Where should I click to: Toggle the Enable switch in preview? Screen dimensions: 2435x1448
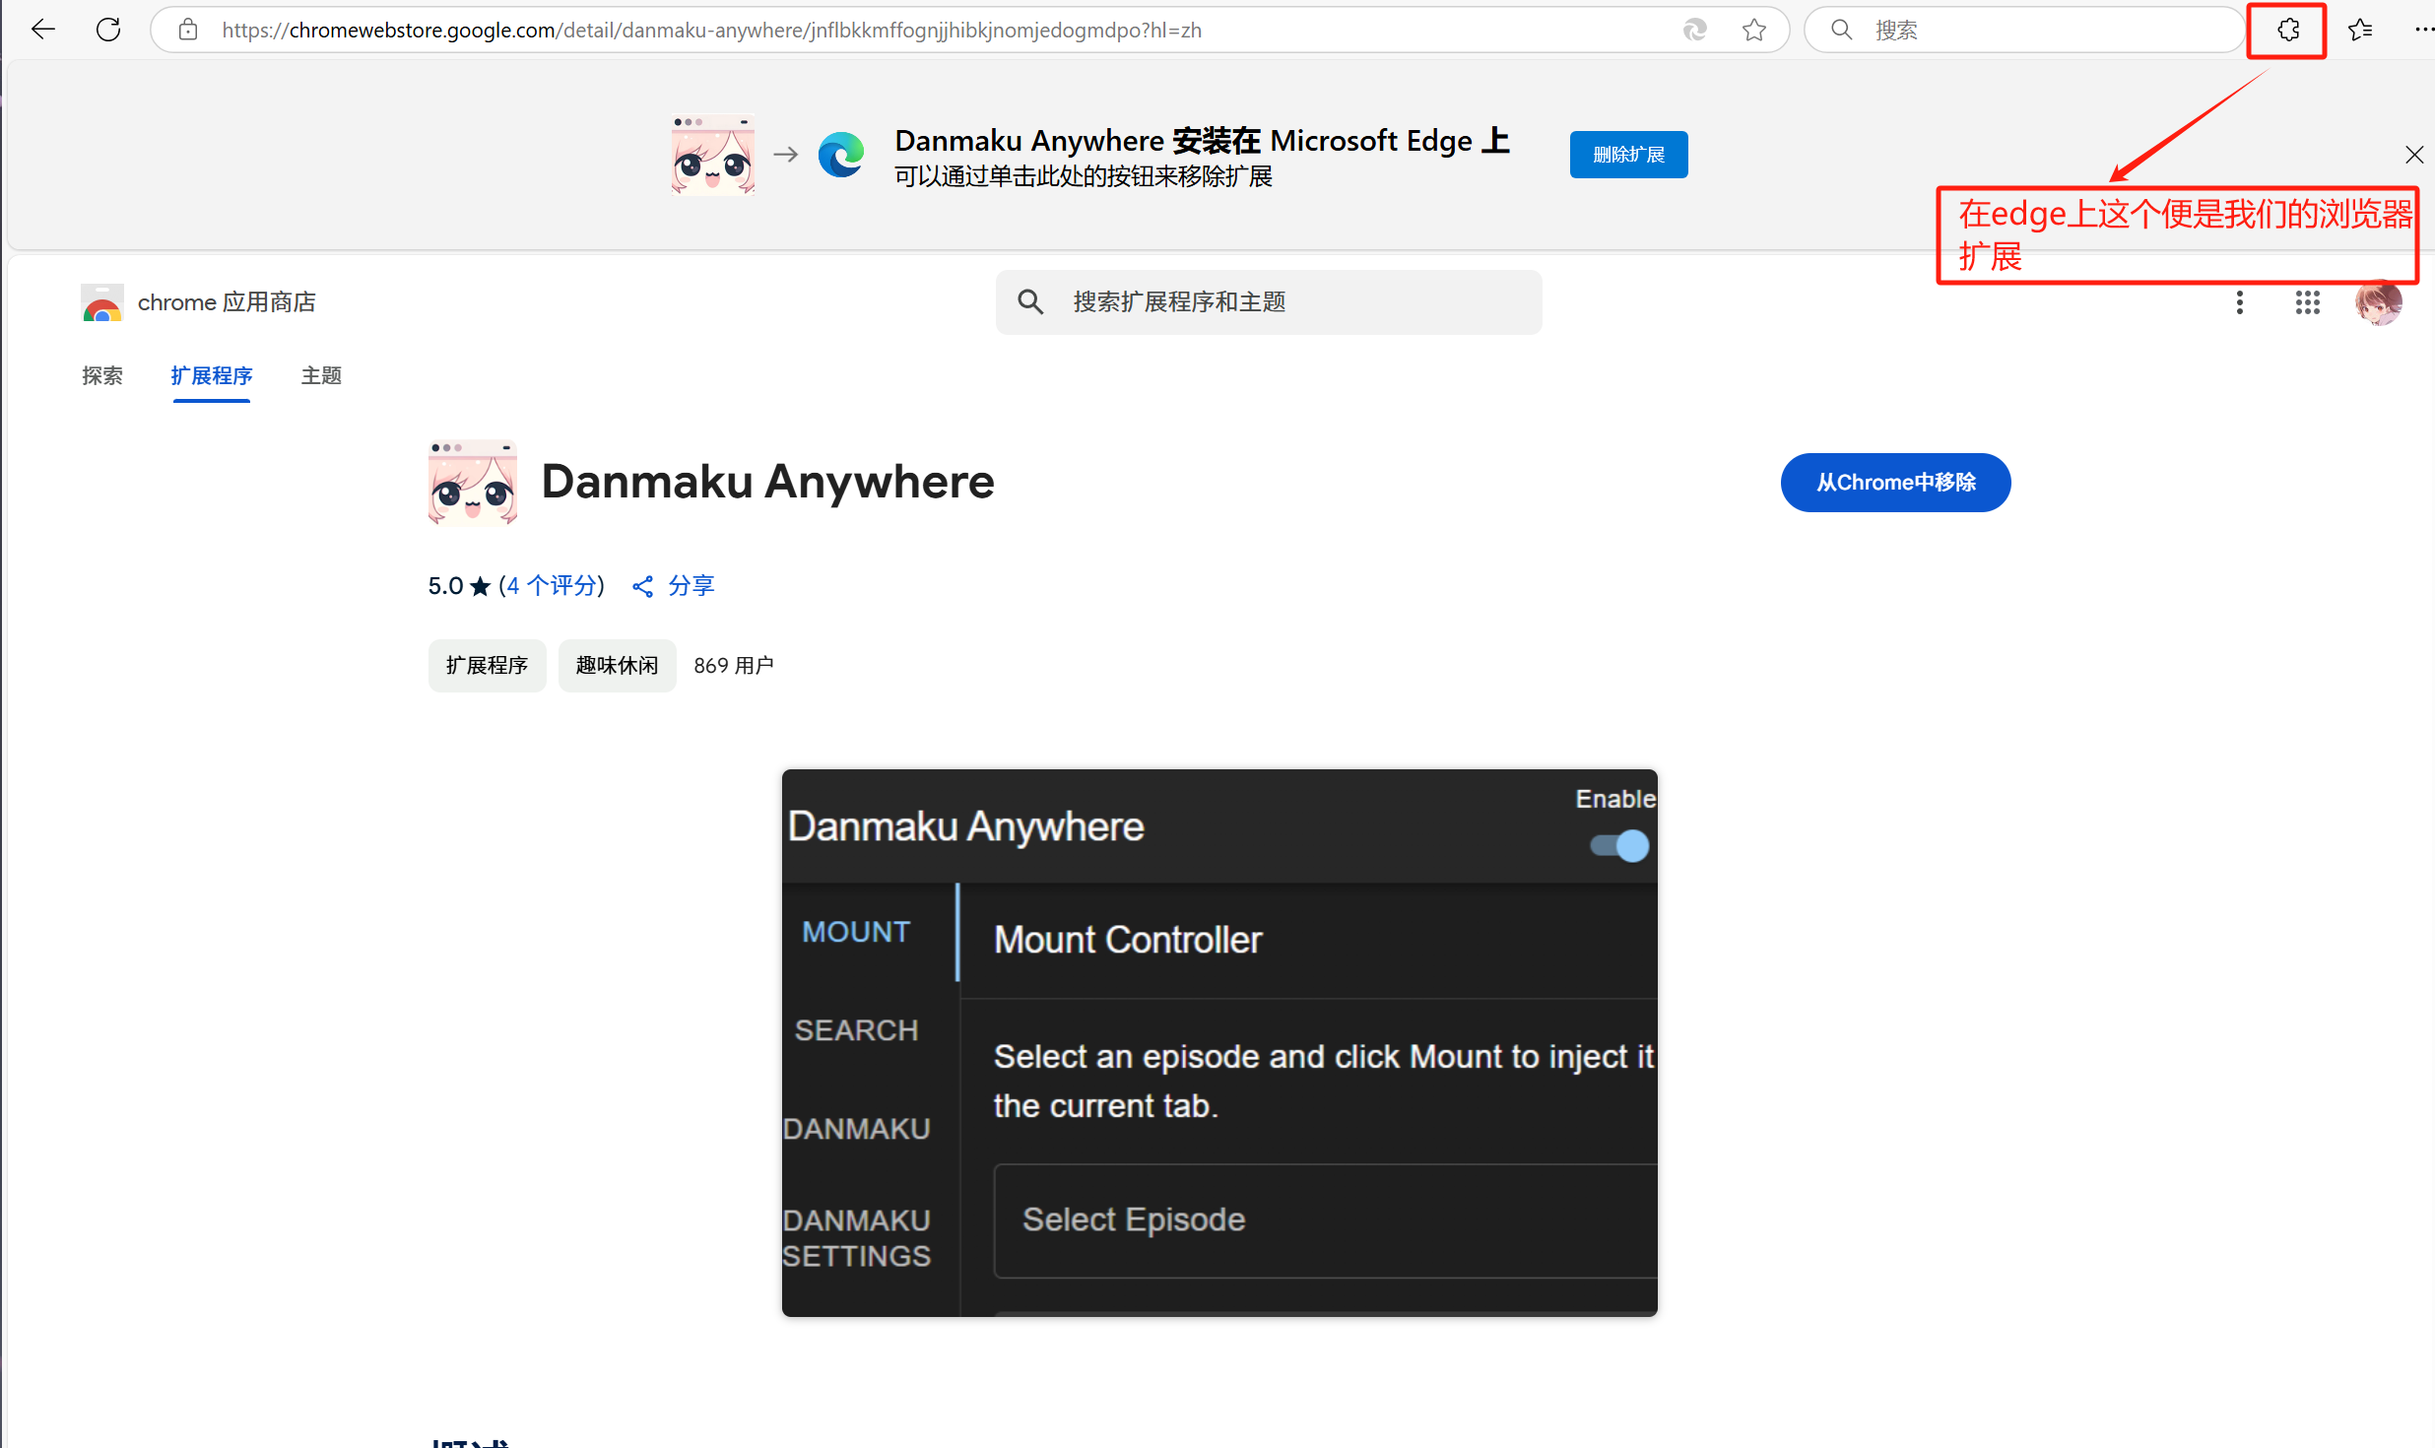(1620, 845)
